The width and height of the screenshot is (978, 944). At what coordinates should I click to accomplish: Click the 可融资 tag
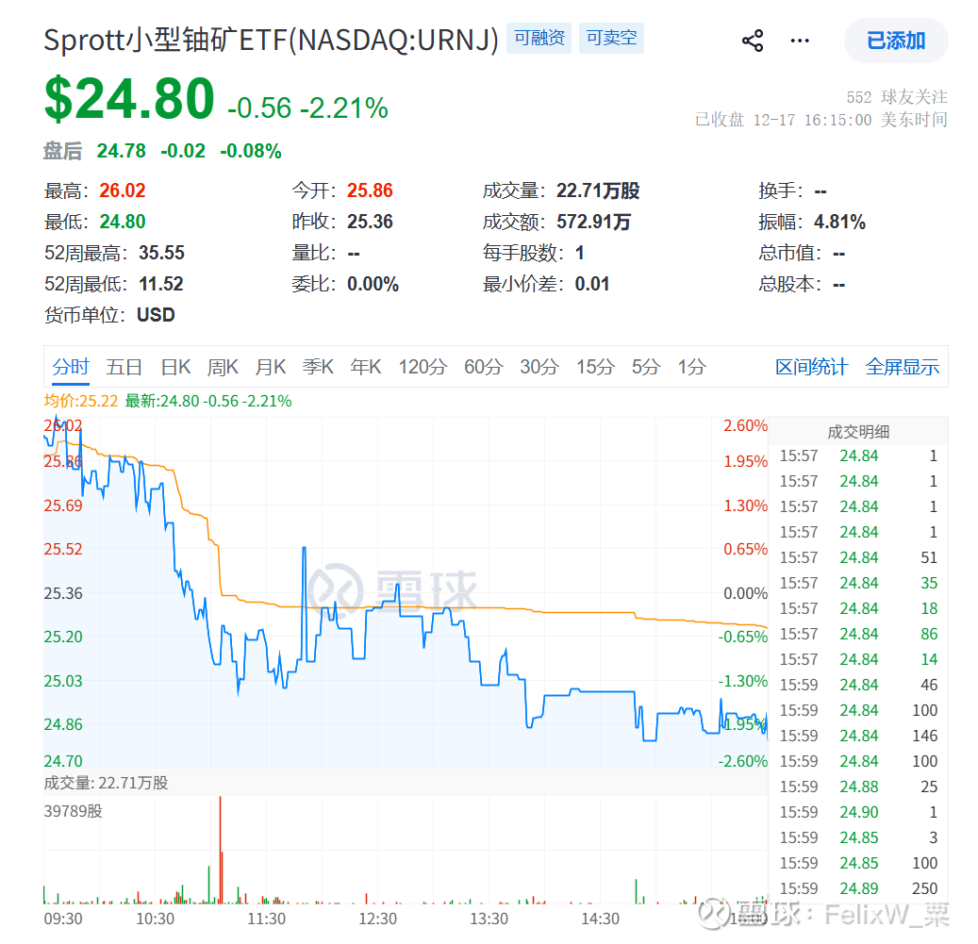pos(539,38)
